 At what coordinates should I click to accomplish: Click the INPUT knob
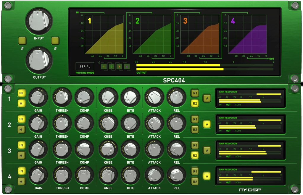[x=39, y=21]
